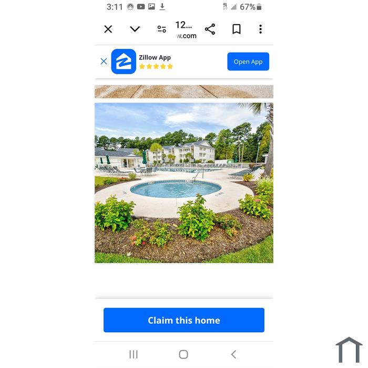Open the pool photo
This screenshot has height=368, width=368.
(x=184, y=183)
